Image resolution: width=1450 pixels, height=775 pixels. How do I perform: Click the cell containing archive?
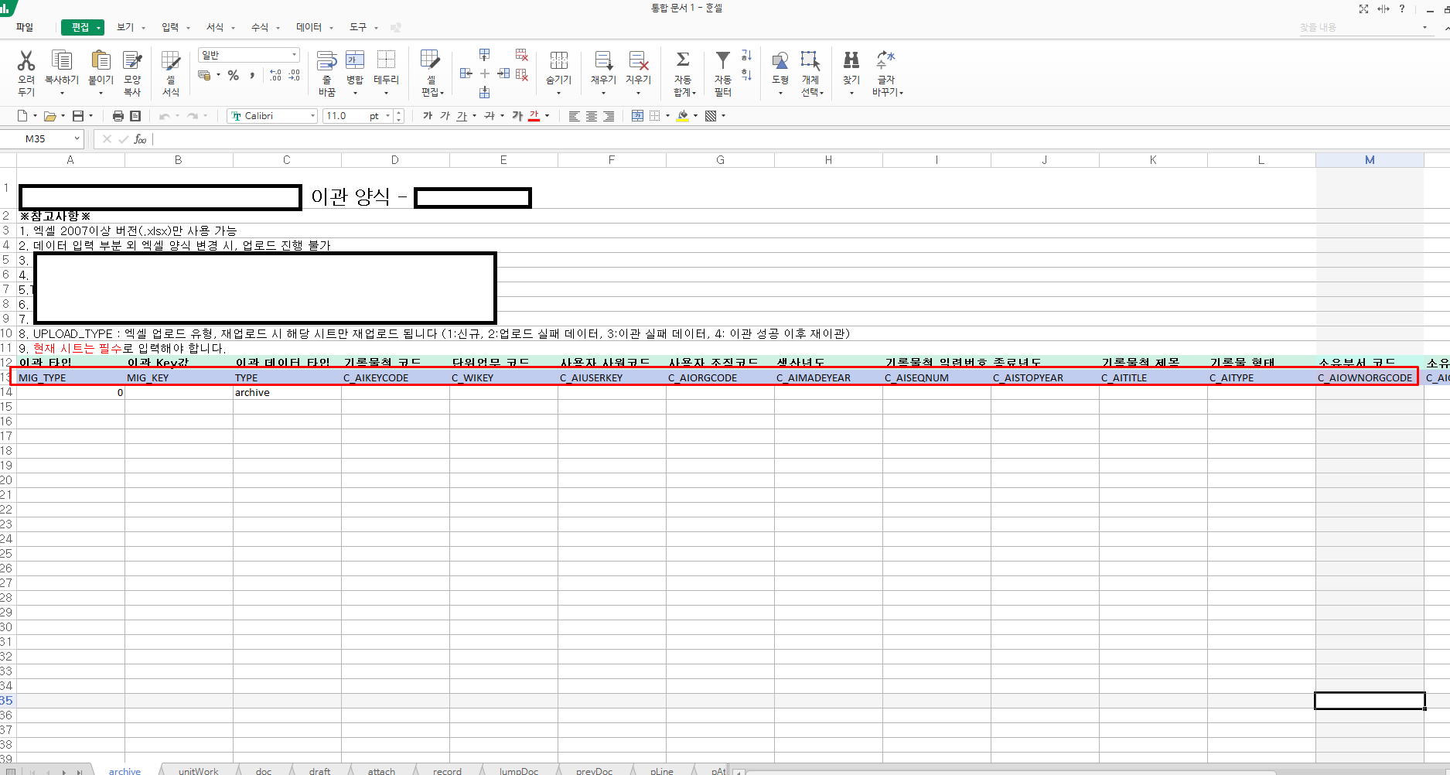coord(287,393)
